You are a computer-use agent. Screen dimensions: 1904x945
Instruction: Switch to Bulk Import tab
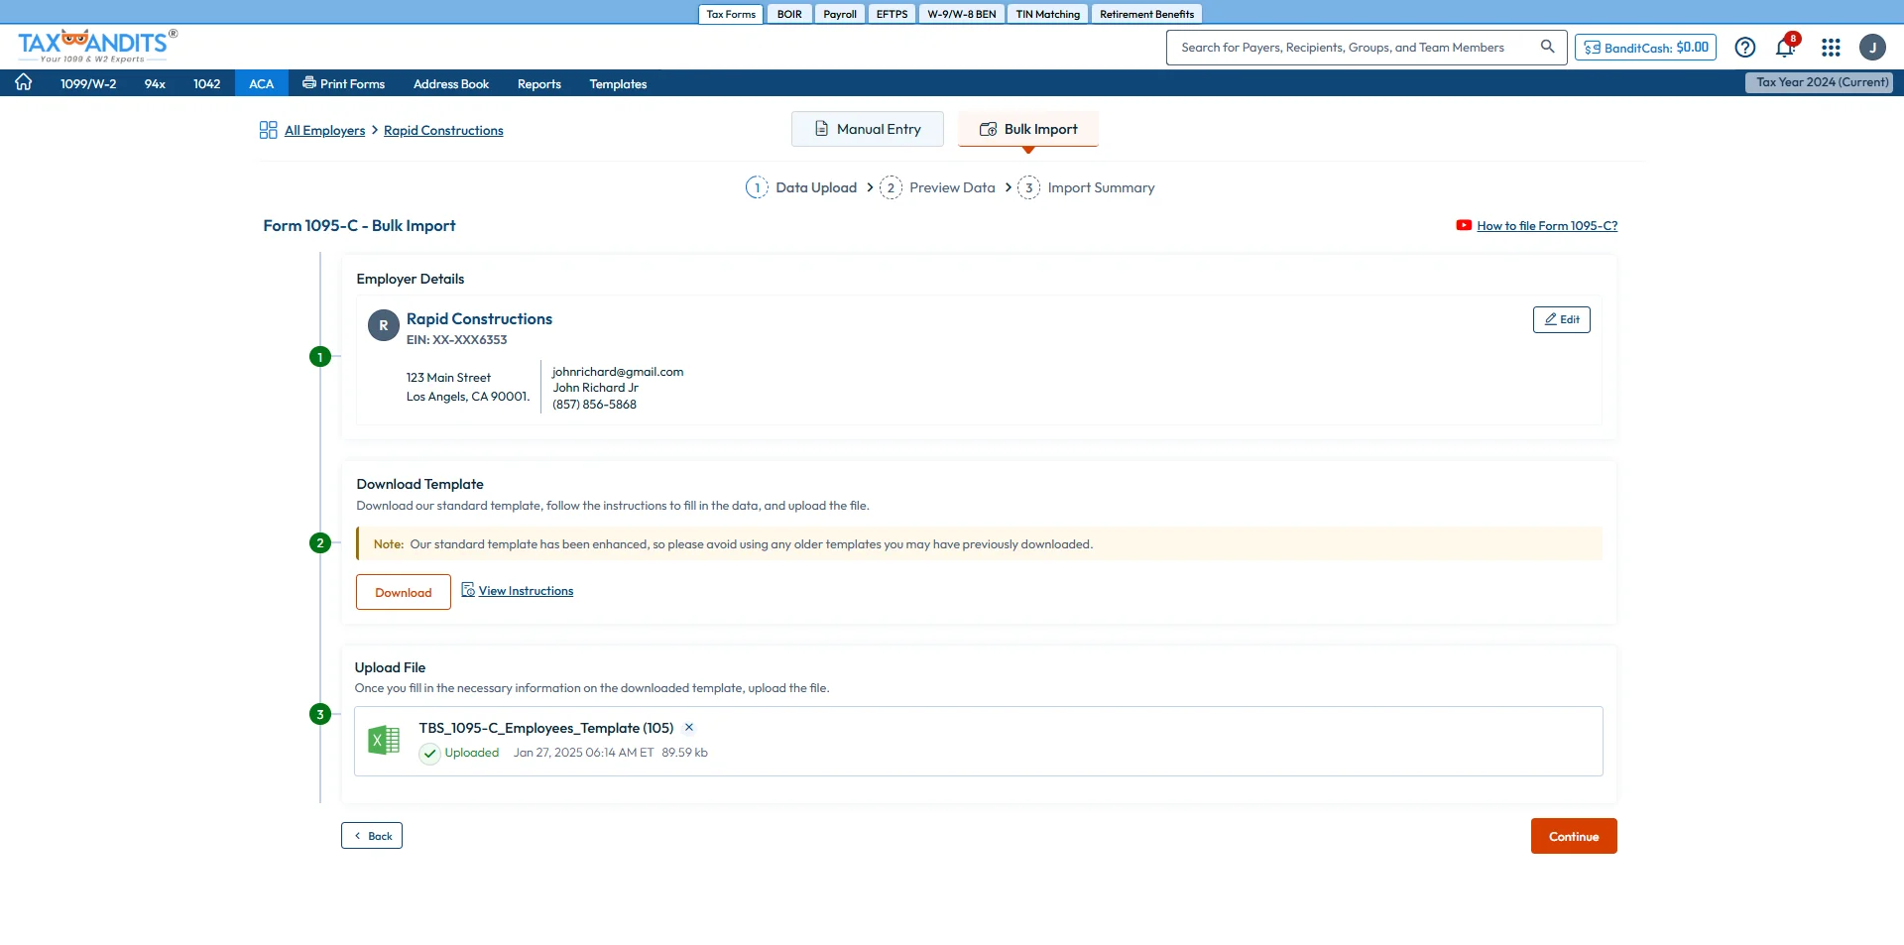coord(1028,129)
